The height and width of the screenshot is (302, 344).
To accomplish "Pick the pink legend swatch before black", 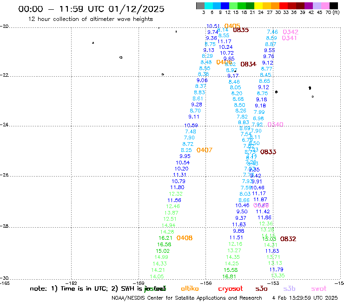I will [x=325, y=6].
